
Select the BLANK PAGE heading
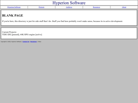click(13, 16)
